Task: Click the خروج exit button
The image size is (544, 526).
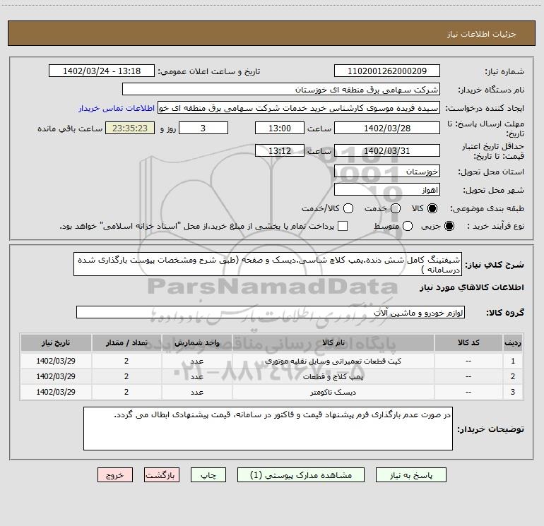Action: [115, 476]
